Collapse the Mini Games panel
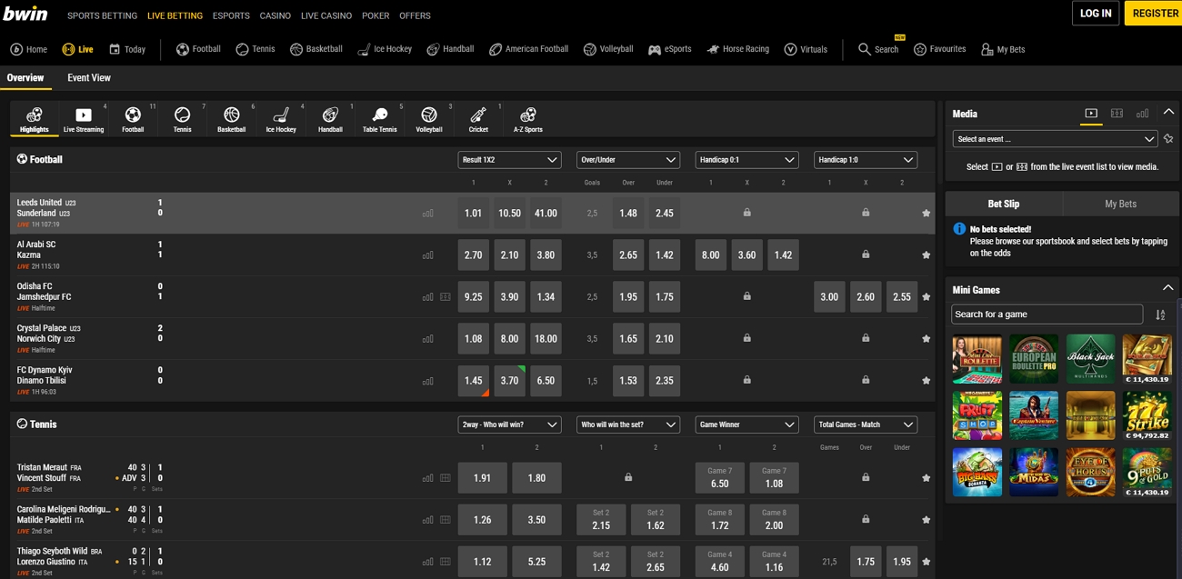Image resolution: width=1182 pixels, height=579 pixels. pyautogui.click(x=1168, y=289)
